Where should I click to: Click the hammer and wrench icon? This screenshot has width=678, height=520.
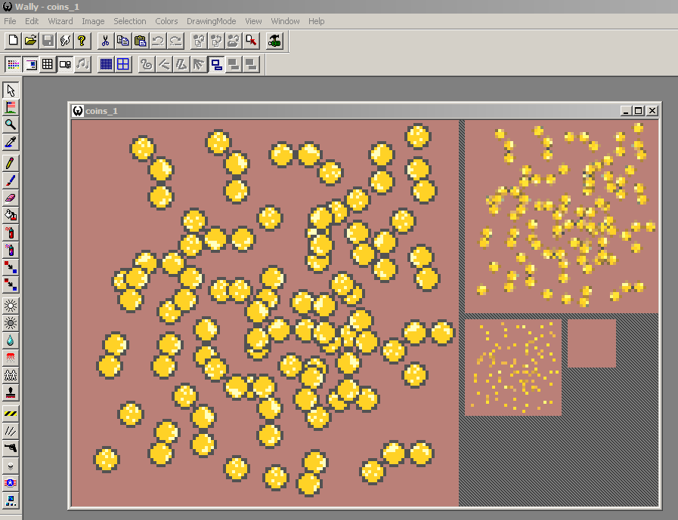click(x=274, y=41)
